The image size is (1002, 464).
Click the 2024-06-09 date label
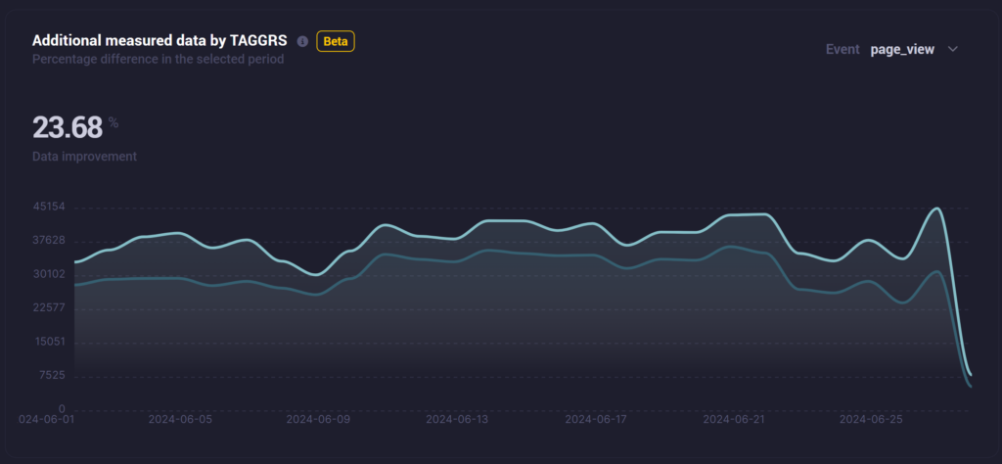318,419
